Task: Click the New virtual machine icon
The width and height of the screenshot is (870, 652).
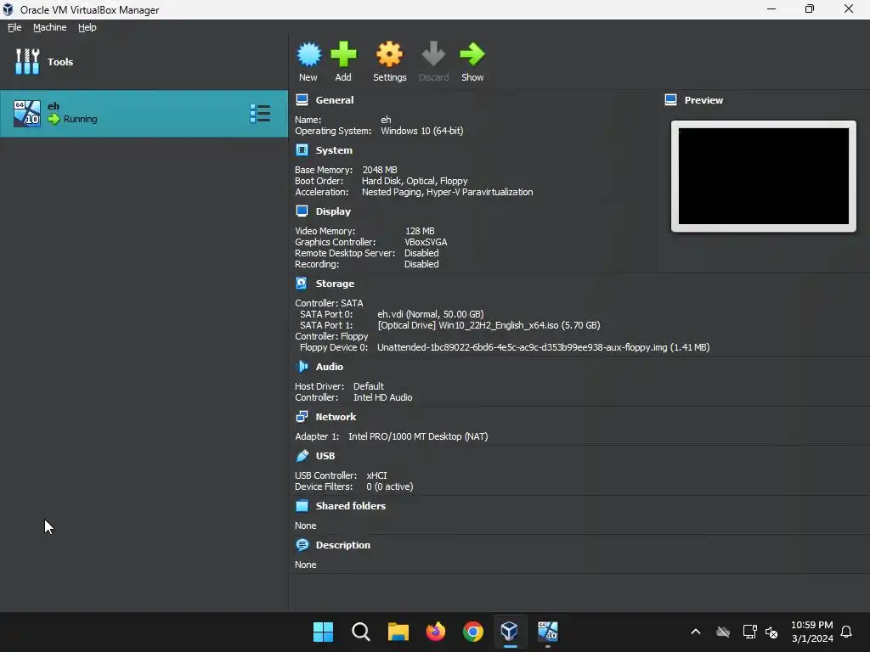Action: (308, 54)
